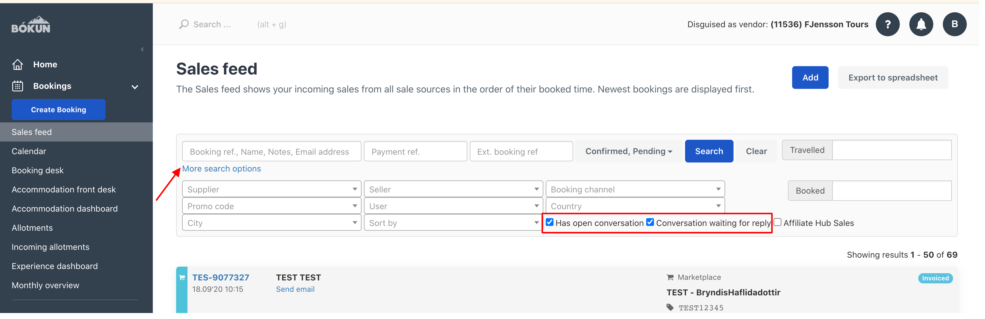Click the Bókun logo
The width and height of the screenshot is (985, 319).
click(31, 25)
